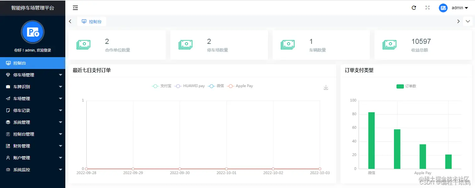
Task: Click the monitor icon beside 控制台 in sidebar
Action: pos(8,63)
